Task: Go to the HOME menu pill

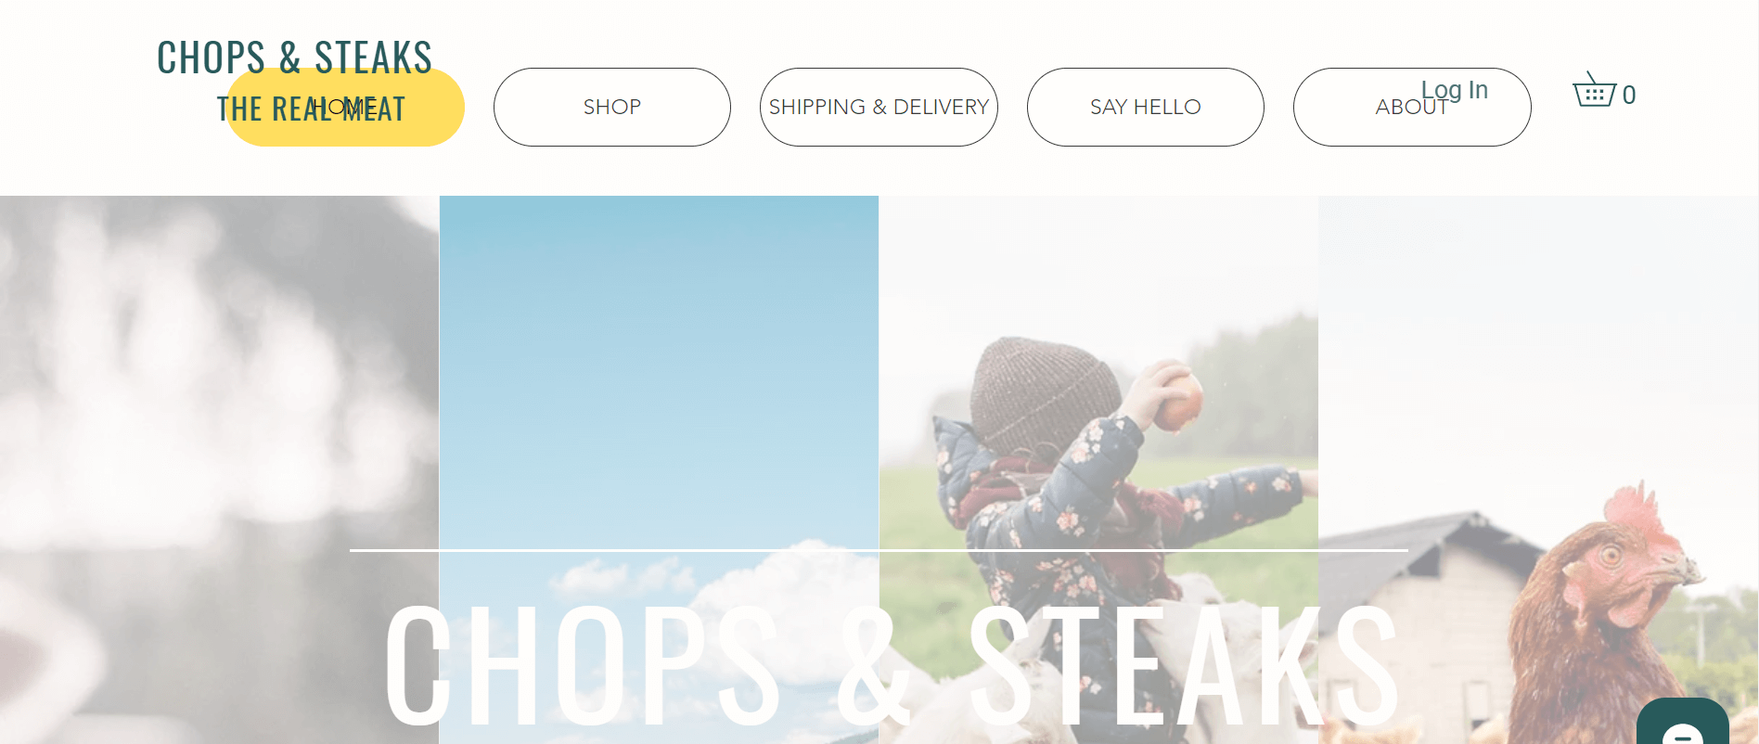Action: click(x=345, y=107)
